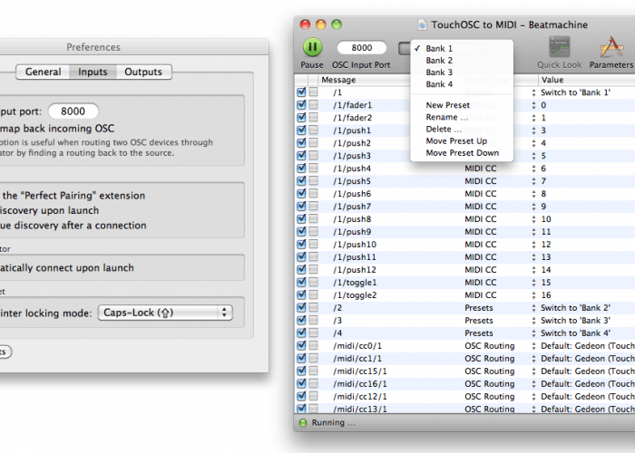Image resolution: width=635 pixels, height=453 pixels.
Task: Choose Rename ... from the preset menu
Action: [x=462, y=117]
